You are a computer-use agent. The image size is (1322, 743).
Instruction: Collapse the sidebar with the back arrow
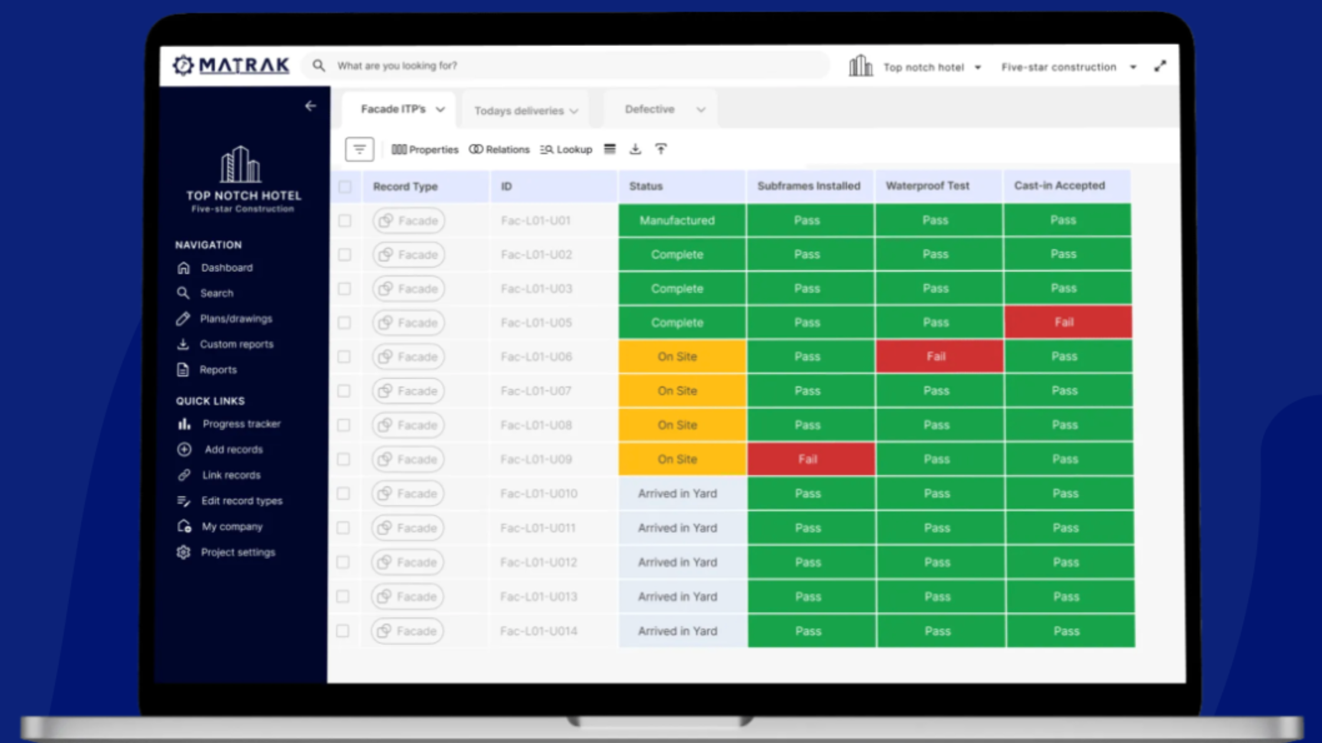tap(310, 106)
